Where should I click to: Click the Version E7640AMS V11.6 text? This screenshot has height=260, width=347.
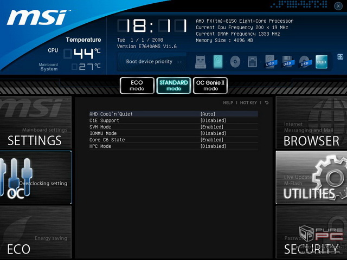[x=147, y=47]
